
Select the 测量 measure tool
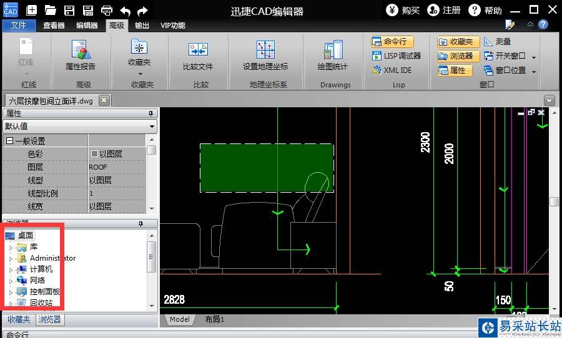click(x=498, y=42)
